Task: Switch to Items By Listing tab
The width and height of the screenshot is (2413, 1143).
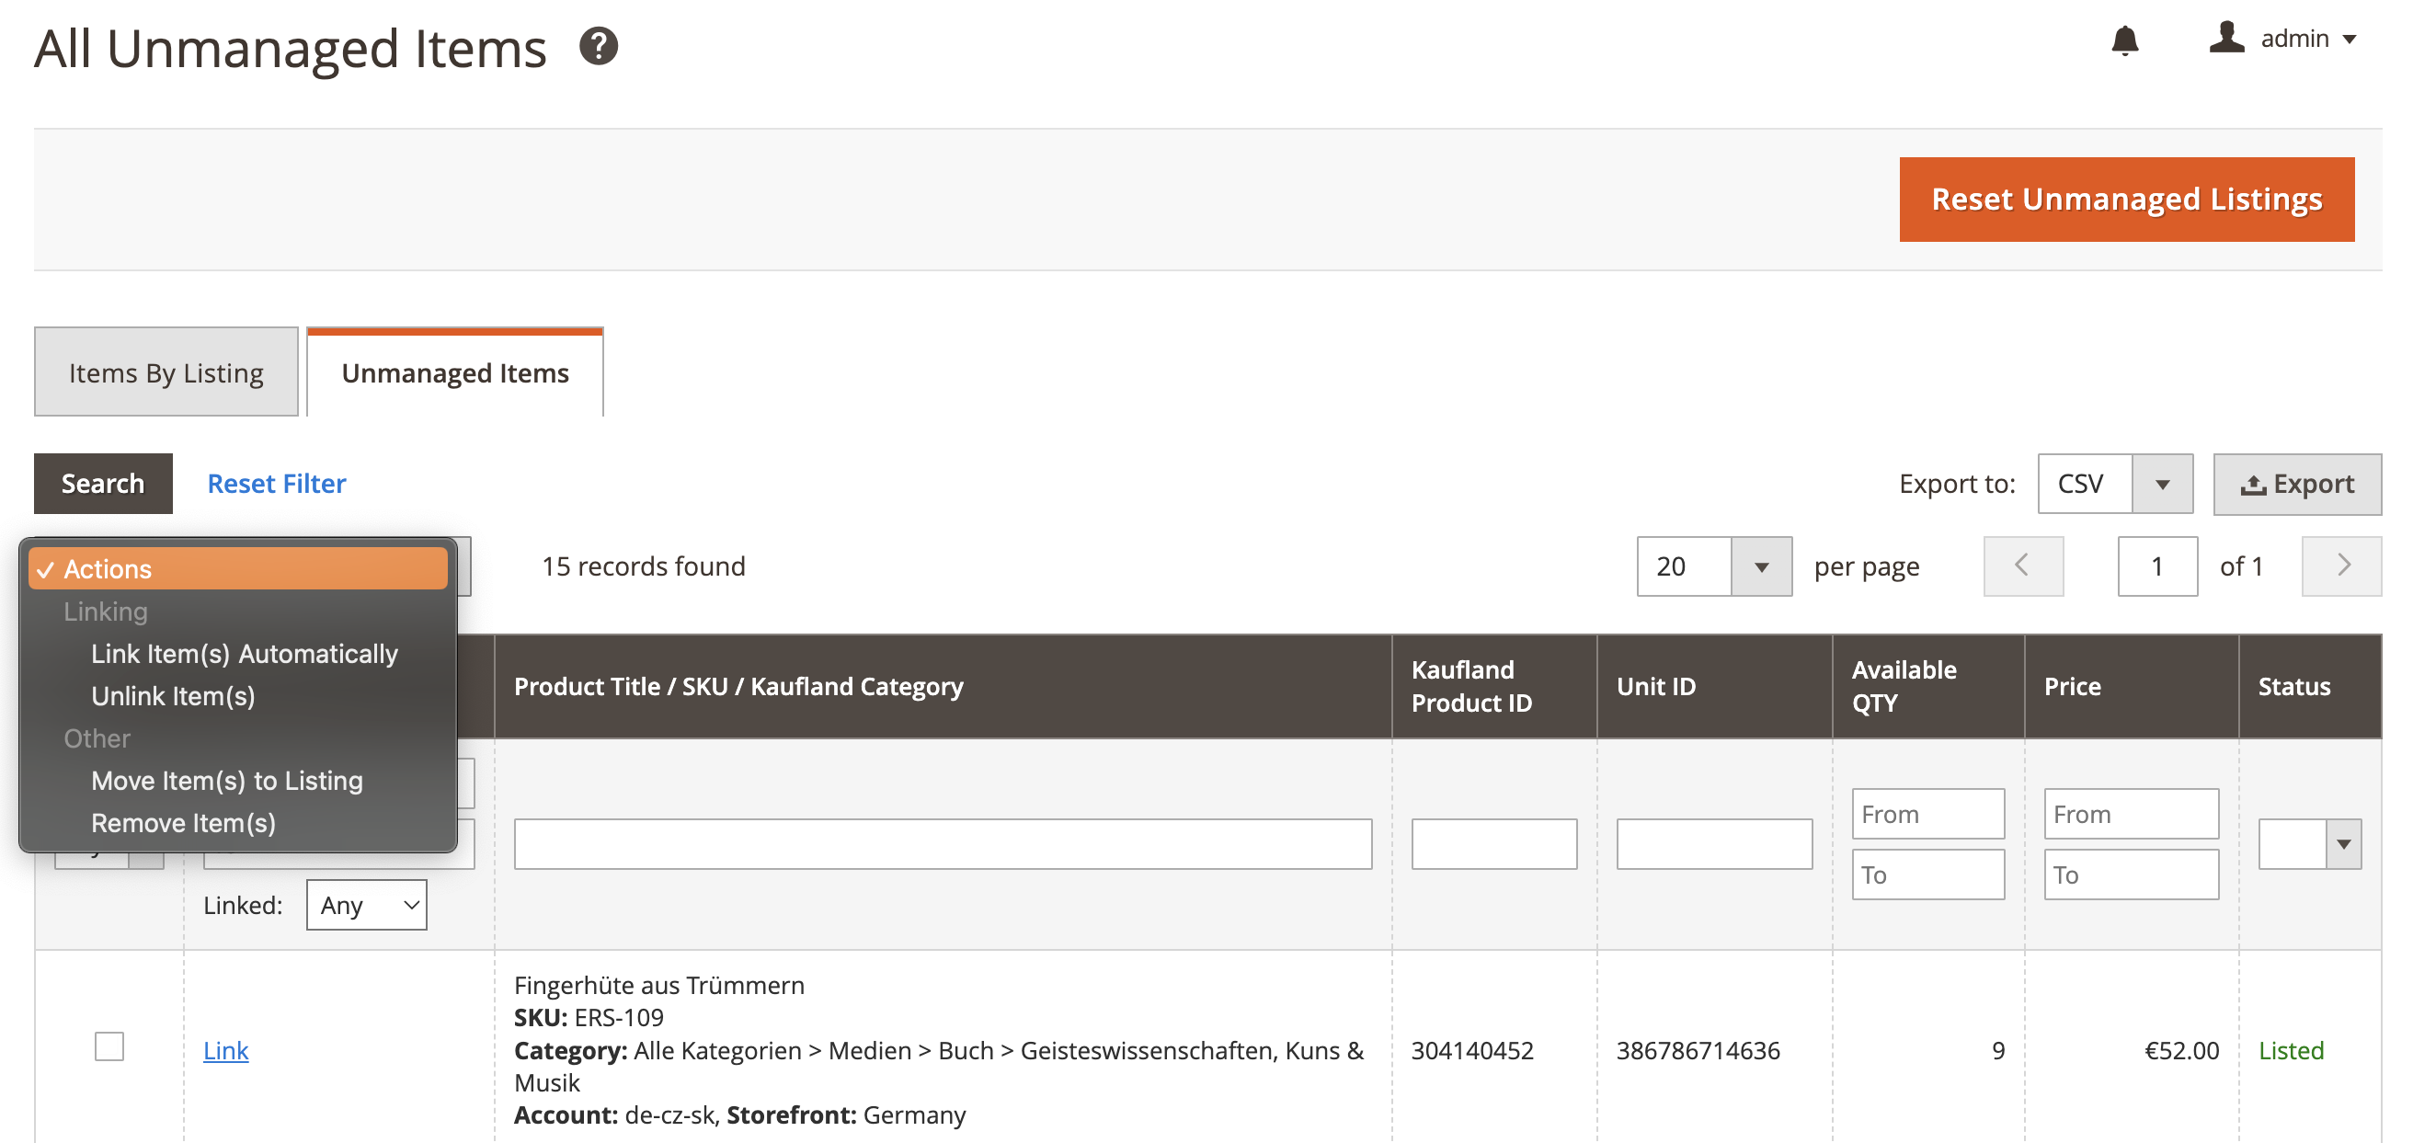Action: pos(166,373)
